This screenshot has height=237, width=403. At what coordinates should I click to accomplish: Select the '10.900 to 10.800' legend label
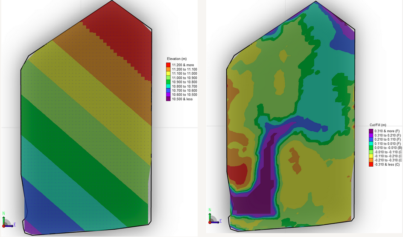(184, 82)
